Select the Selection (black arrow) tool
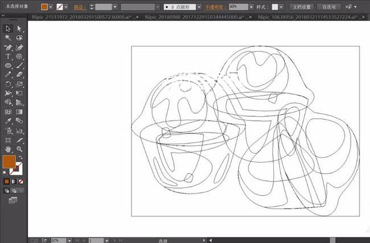The width and height of the screenshot is (370, 243). pos(9,28)
